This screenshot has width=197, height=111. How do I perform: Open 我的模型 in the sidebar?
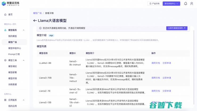13,36
